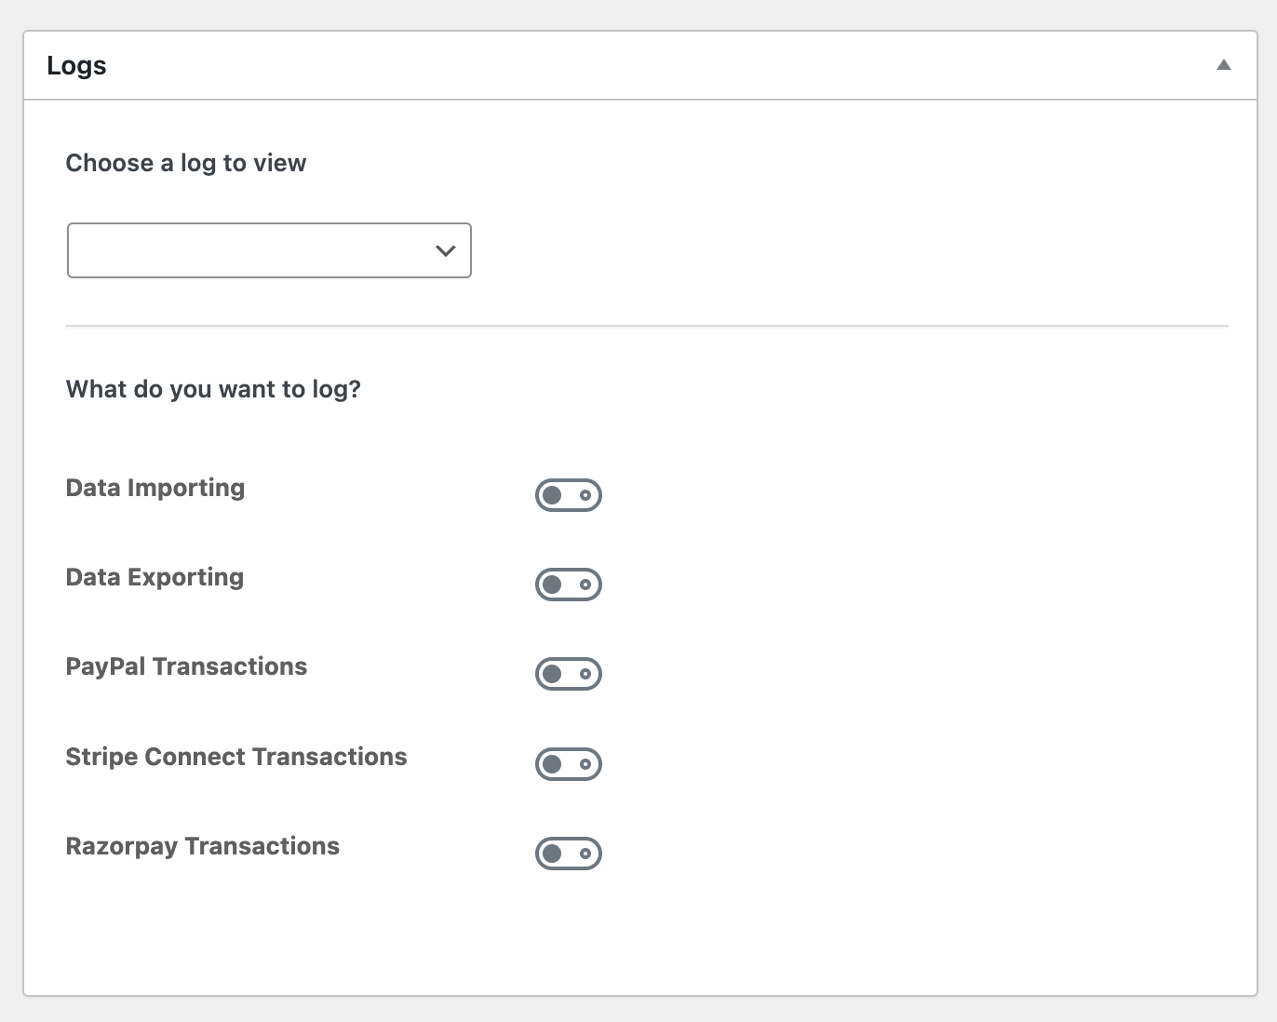The image size is (1277, 1022).
Task: Select the 'PayPal Transactions' label
Action: (186, 666)
